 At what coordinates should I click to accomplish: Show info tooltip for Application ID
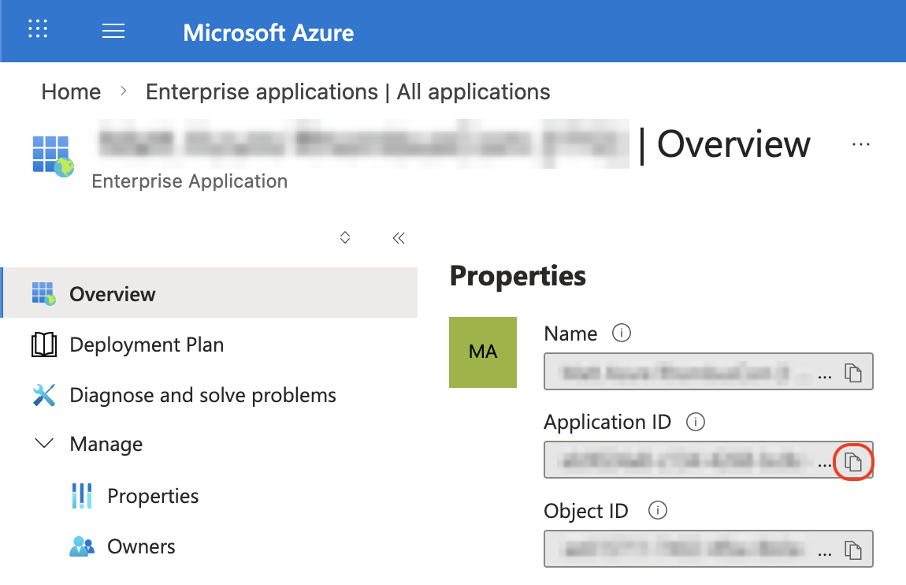point(696,422)
